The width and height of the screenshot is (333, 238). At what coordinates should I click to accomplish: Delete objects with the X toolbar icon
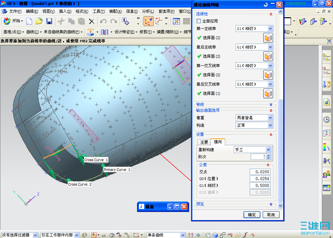coord(91,21)
